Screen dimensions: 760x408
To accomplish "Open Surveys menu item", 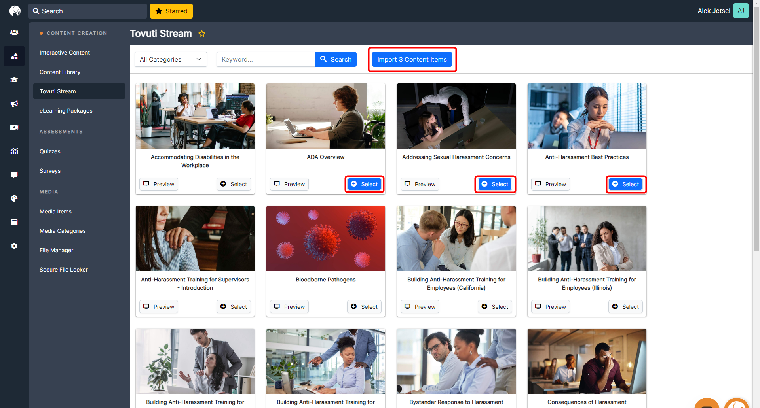I will [x=50, y=171].
